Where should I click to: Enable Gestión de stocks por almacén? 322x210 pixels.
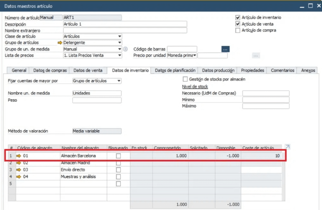pyautogui.click(x=185, y=79)
